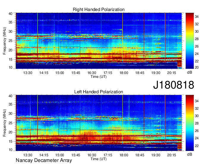Click the 20 dB label on top color bar
The image size is (202, 164).
click(x=197, y=67)
